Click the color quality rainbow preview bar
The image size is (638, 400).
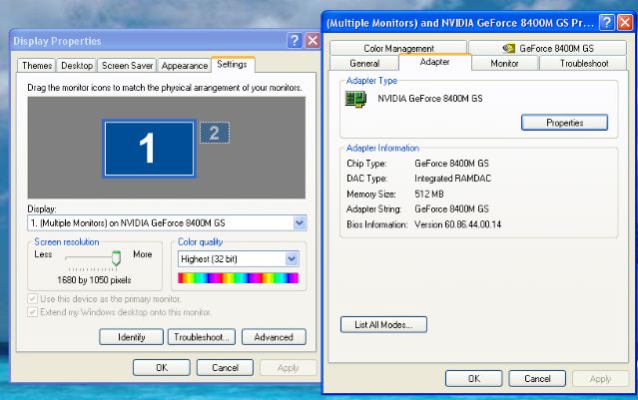pos(238,278)
